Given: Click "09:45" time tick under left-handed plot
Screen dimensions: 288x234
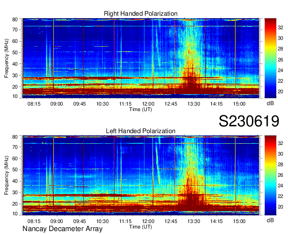Looking at the screenshot, I should click(80, 221).
